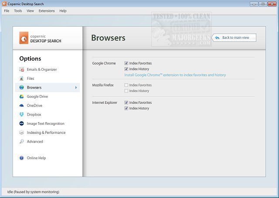Click the Copernic Desktop Search orange logo
279x198 pixels.
24,38
